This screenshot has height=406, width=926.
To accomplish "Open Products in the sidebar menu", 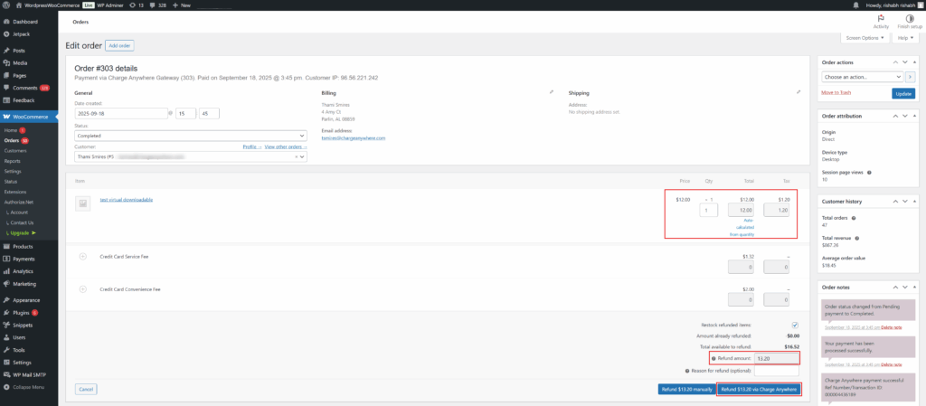I will tap(24, 246).
